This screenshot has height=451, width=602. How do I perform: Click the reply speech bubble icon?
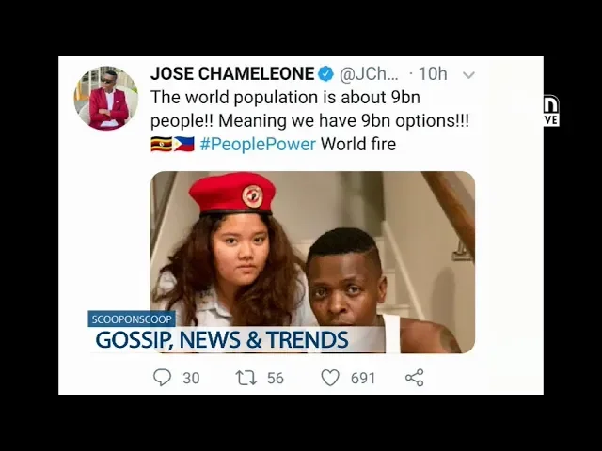pyautogui.click(x=162, y=378)
